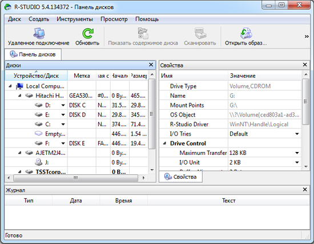314x244 pixels.
Task: Click the Сканировать toolbar icon
Action: point(200,33)
